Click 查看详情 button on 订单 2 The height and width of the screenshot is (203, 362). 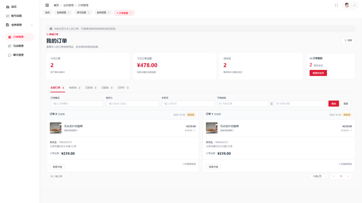57,167
